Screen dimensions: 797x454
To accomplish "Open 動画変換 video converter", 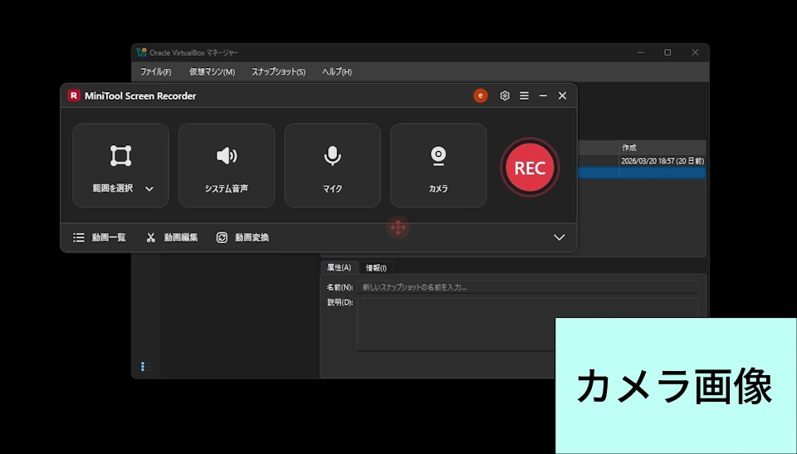I will (x=242, y=237).
